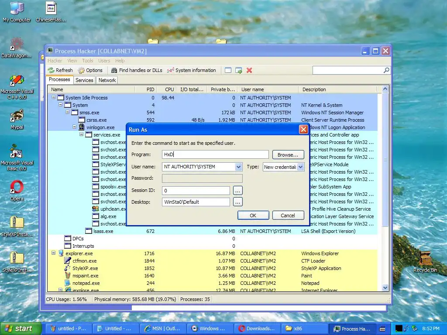This screenshot has height=335, width=447.
Task: Open Options from the toolbar
Action: [90, 70]
